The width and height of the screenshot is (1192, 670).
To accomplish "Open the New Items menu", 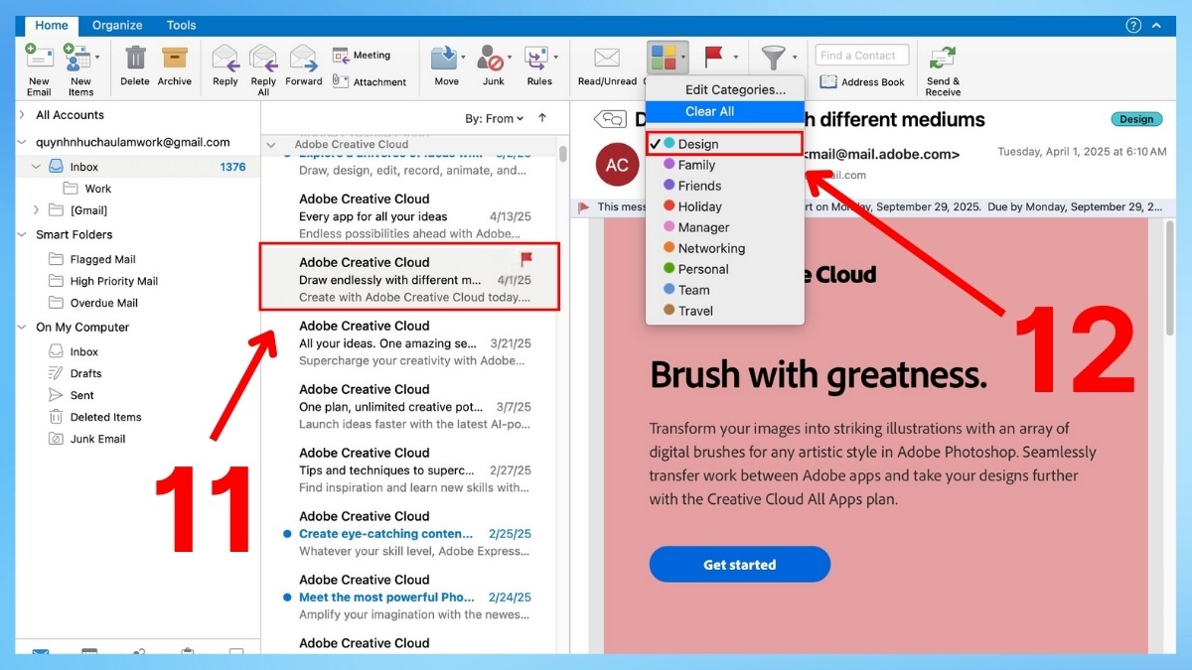I will pyautogui.click(x=81, y=69).
